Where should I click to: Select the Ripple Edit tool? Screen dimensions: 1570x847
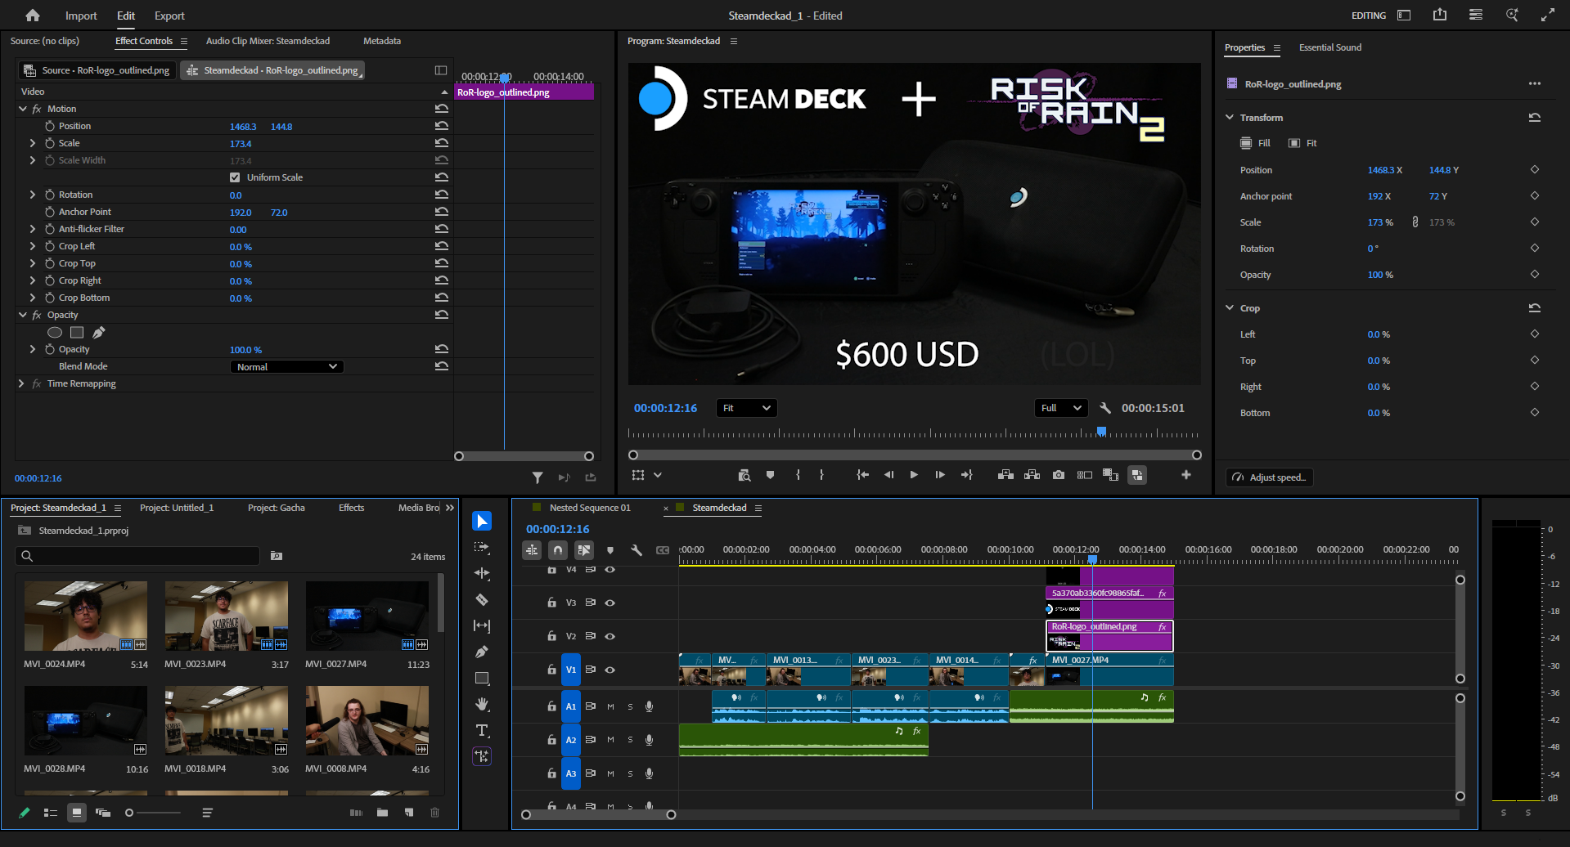[482, 573]
